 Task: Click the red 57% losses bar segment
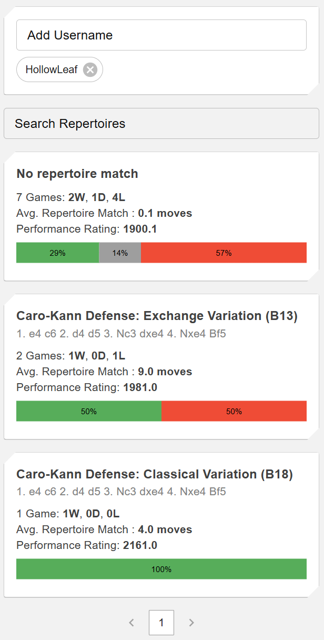coord(224,253)
